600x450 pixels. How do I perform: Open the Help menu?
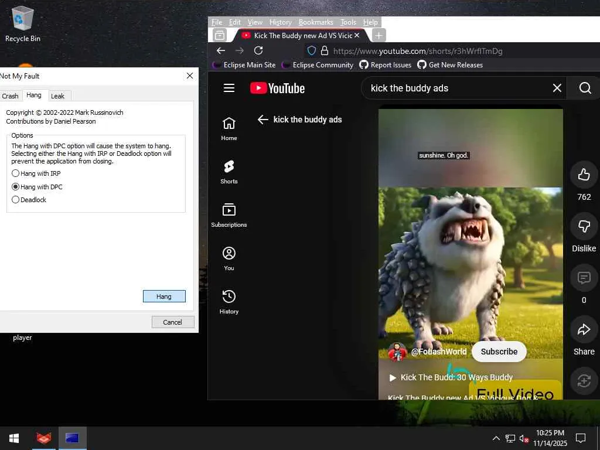(370, 22)
